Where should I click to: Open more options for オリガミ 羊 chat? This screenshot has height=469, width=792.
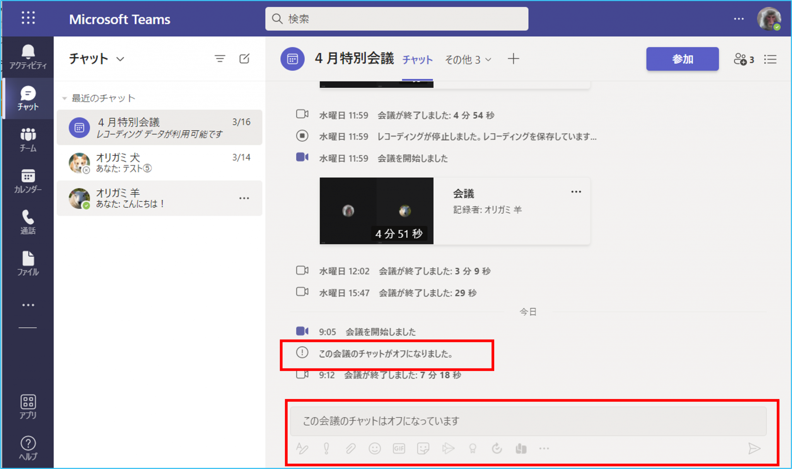tap(244, 198)
